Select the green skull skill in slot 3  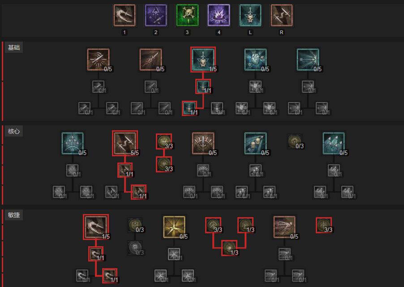click(x=187, y=16)
